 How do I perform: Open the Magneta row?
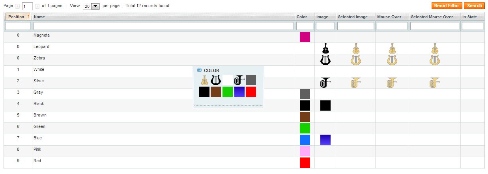pos(244,37)
